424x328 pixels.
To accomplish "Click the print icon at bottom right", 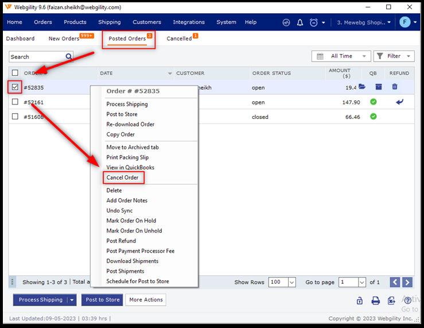I will (375, 300).
